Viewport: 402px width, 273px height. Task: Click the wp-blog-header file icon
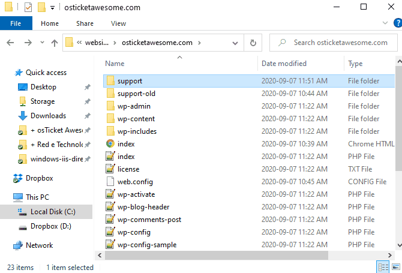(x=110, y=206)
